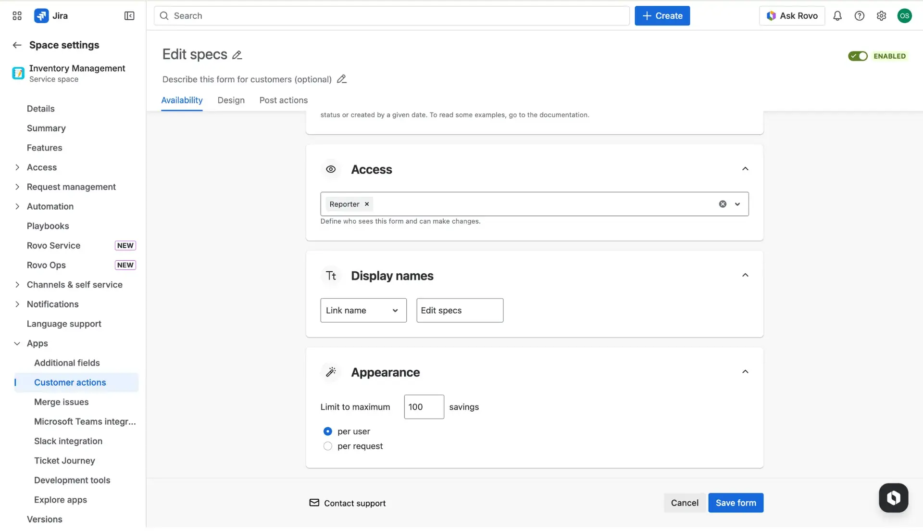Click the Inventory Management space icon
Viewport: 923px width, 531px height.
pos(17,73)
